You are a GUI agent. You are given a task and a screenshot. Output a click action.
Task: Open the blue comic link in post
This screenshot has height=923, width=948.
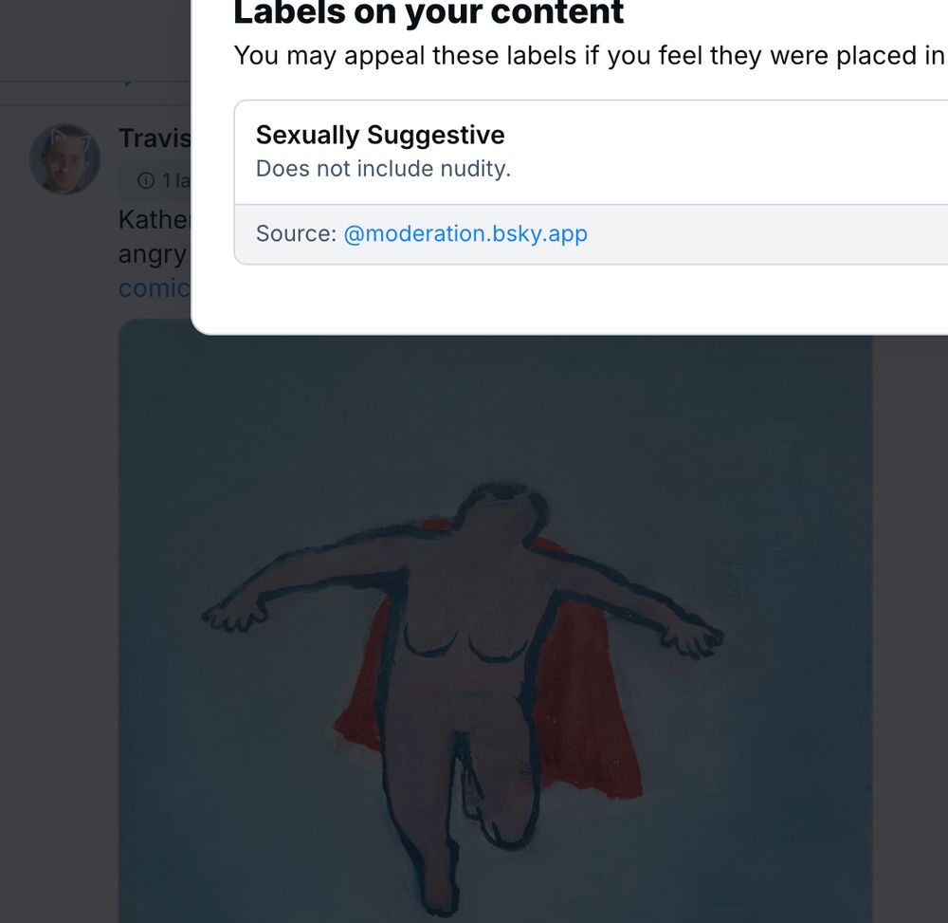pos(155,288)
